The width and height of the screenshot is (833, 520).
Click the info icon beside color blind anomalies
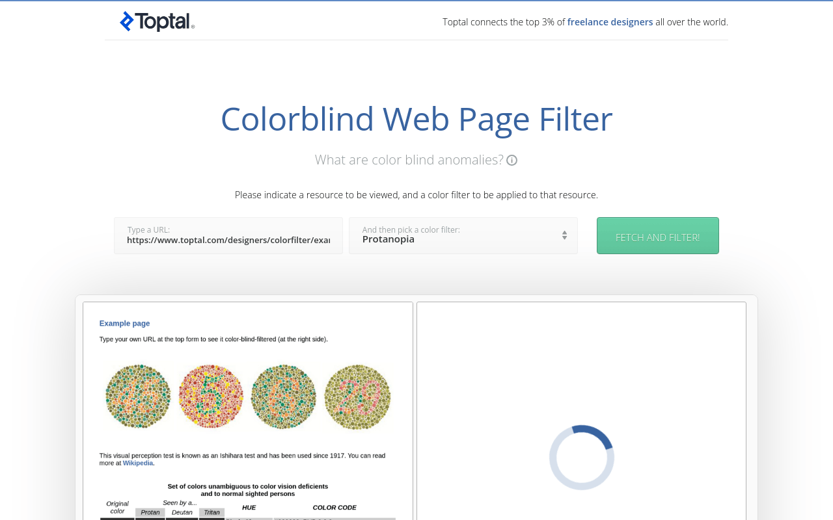pos(512,160)
